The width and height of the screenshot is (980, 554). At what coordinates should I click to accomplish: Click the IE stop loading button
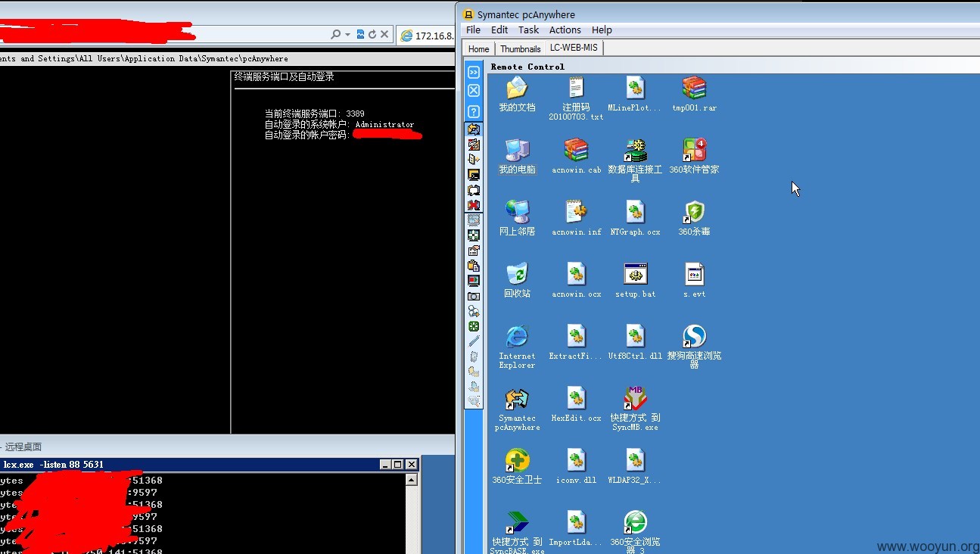(384, 35)
